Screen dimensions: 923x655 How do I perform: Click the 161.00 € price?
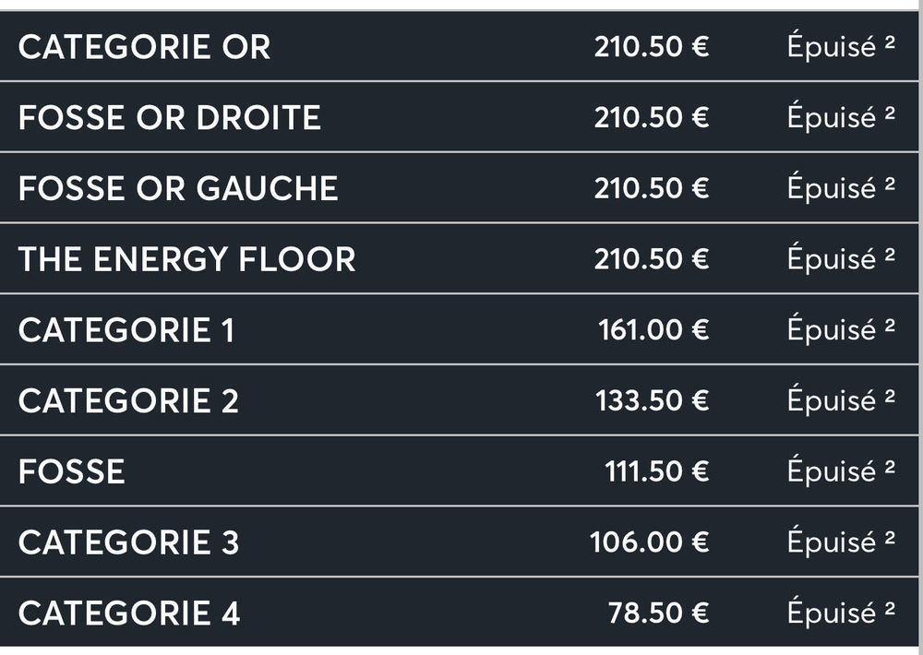653,329
